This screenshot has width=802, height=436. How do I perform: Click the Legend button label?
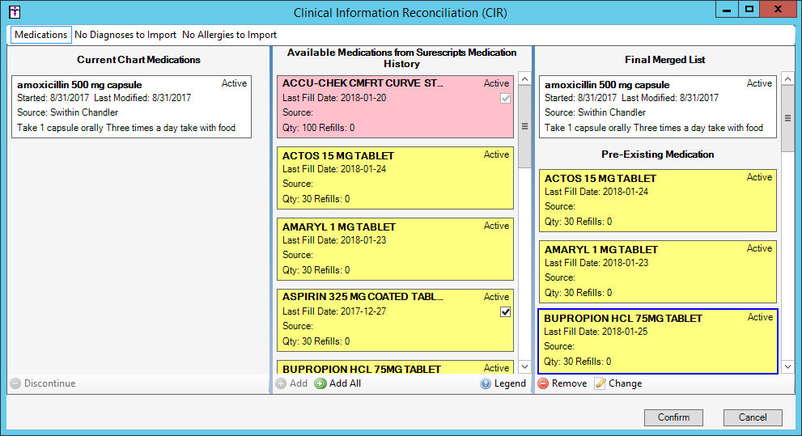point(510,383)
